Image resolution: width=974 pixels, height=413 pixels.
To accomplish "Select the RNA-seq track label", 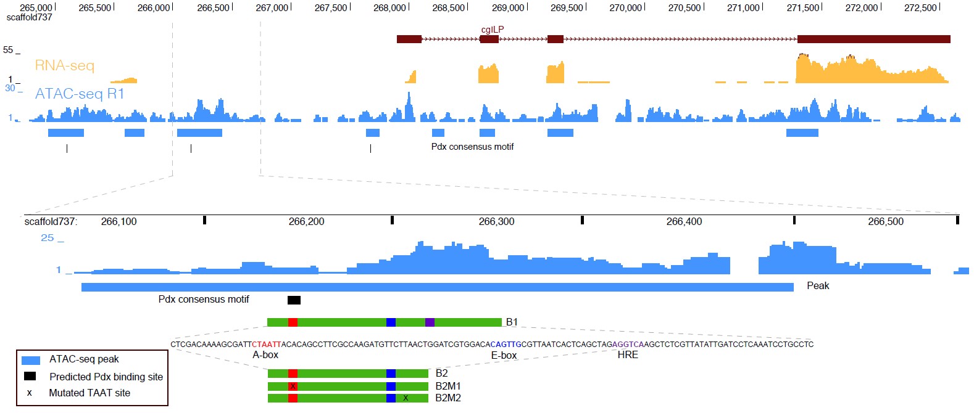I will point(65,65).
